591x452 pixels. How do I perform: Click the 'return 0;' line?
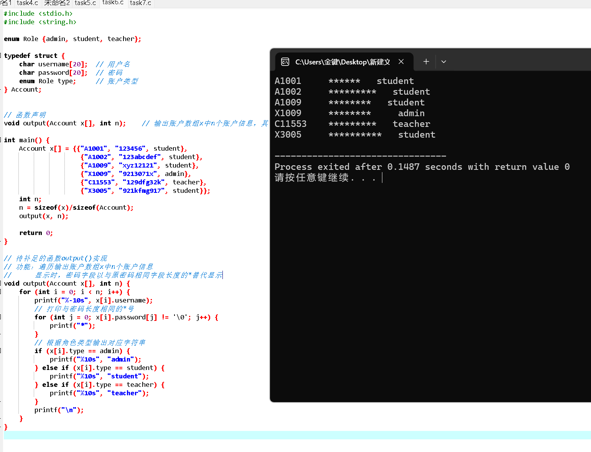pyautogui.click(x=36, y=233)
